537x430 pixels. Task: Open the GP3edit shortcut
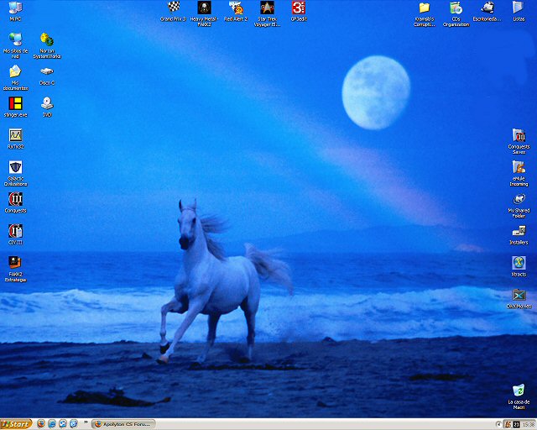coord(299,8)
